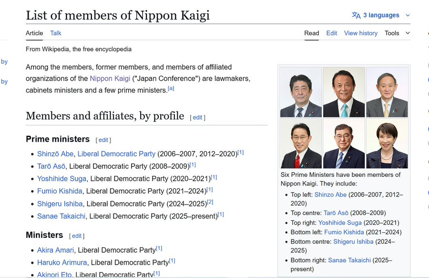Open Fumio Kishida link in image caption
429x278 pixels.
click(x=344, y=232)
